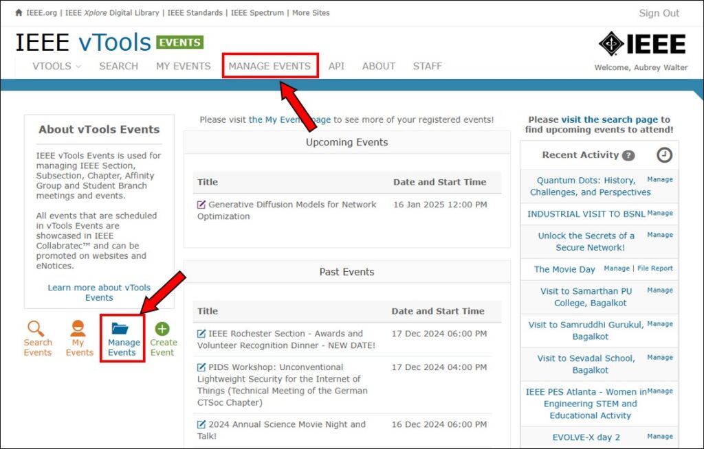
Task: Click Manage beside The Movie Day
Action: [x=617, y=268]
